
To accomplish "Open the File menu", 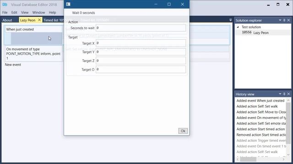I will [x=5, y=12].
